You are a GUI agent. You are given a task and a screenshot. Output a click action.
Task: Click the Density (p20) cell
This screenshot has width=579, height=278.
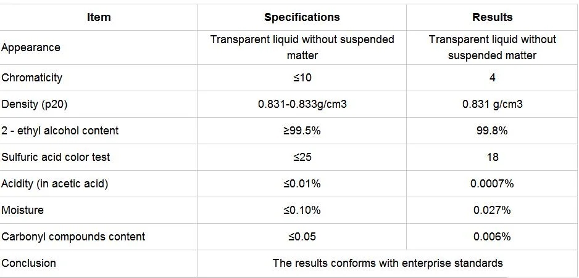35,104
